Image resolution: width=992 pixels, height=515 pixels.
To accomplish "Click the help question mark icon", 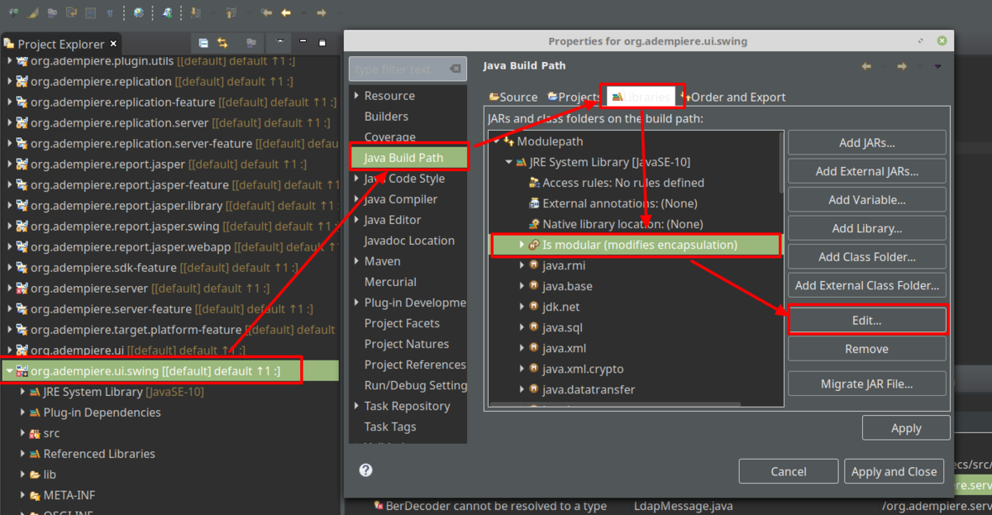I will tap(365, 470).
